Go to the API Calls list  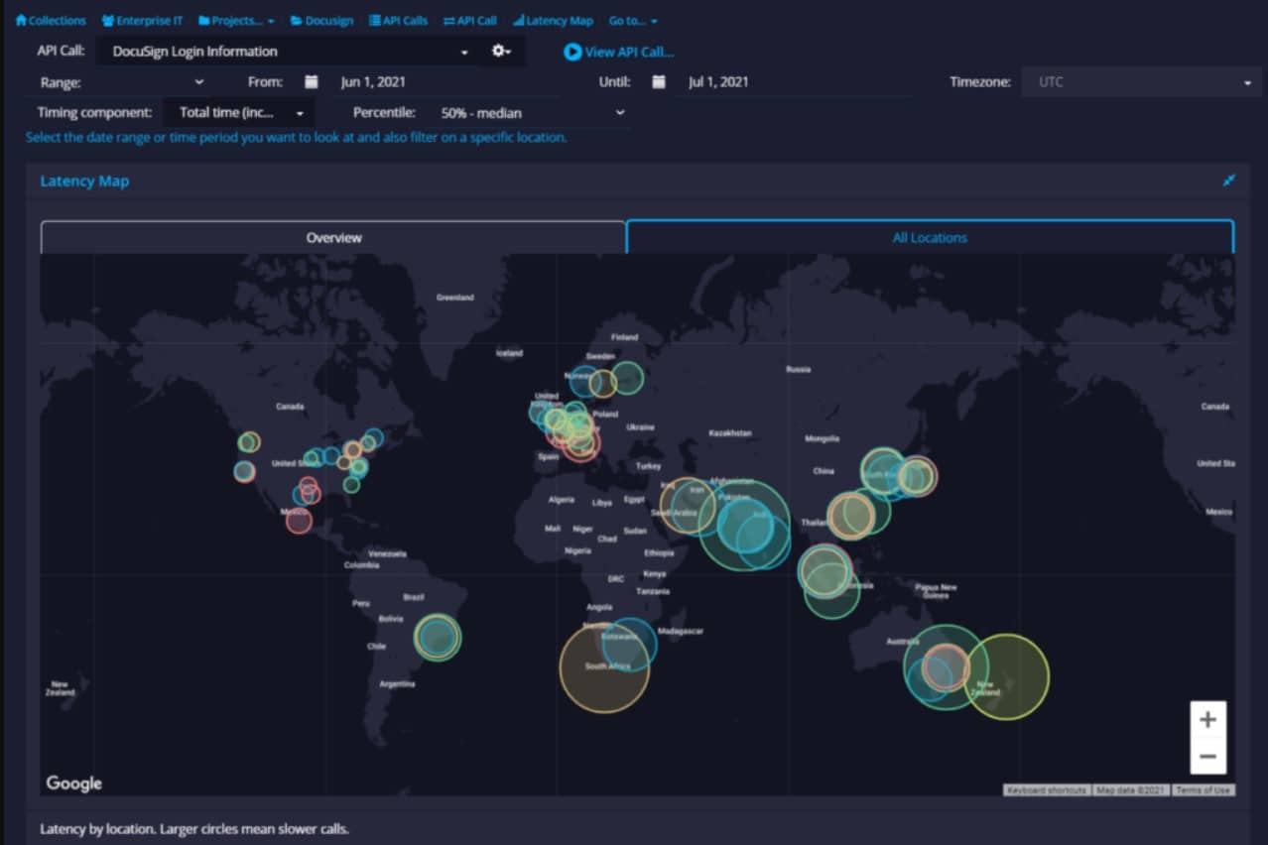click(x=398, y=20)
